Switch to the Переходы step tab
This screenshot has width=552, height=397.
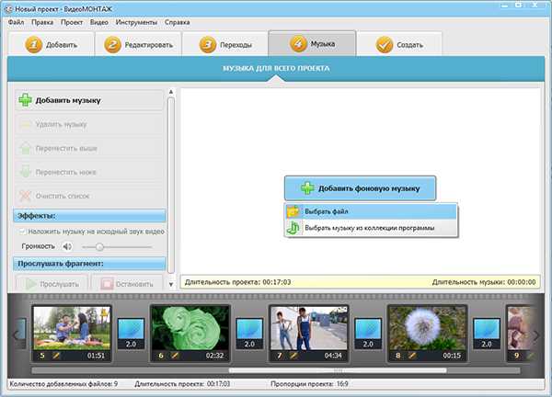pyautogui.click(x=225, y=44)
